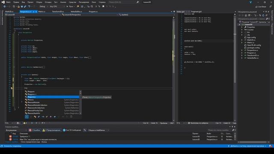The image size is (274, 154).
Task: Select OpenTK.dll.config in Solution Explorer
Action: tap(254, 45)
